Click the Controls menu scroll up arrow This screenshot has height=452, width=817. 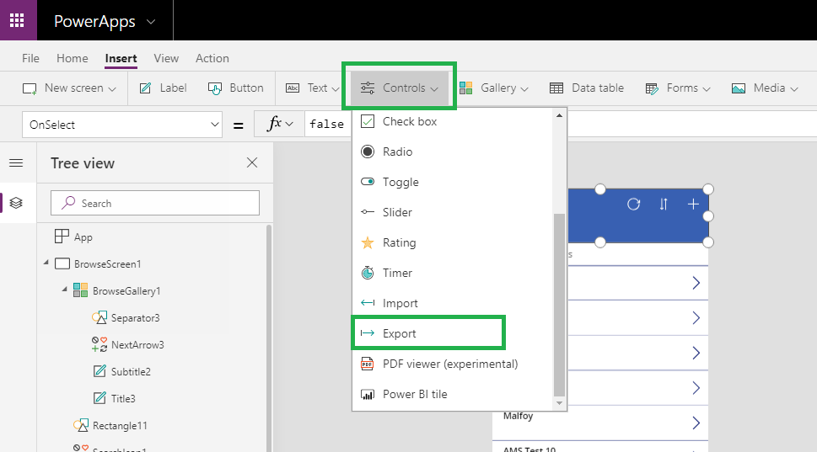559,115
